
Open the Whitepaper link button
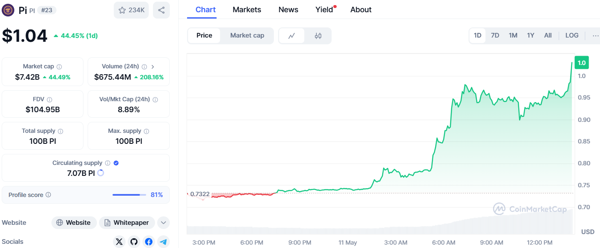[x=127, y=223]
